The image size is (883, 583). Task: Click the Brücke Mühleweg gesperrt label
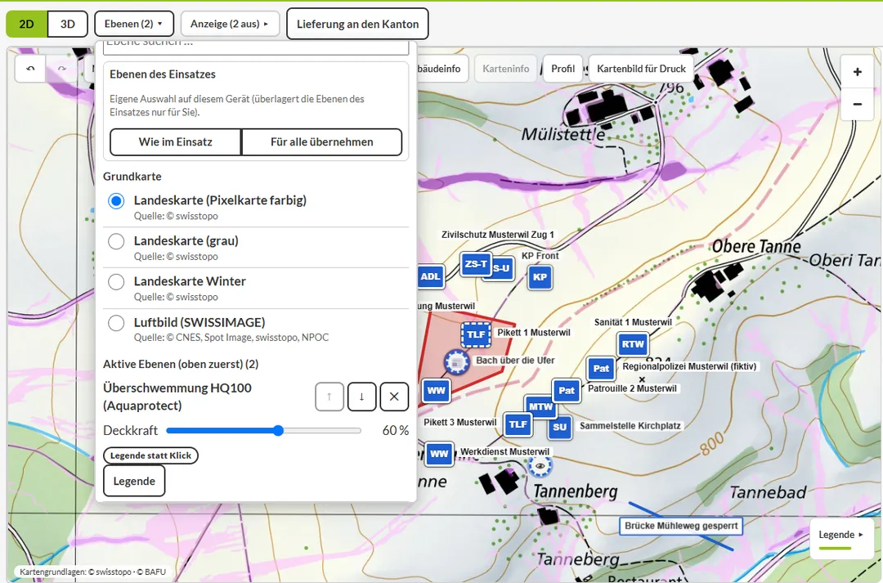[681, 526]
